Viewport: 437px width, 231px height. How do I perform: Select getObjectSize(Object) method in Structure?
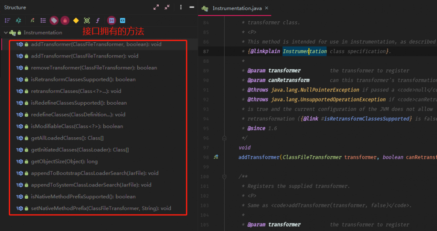[64, 161]
